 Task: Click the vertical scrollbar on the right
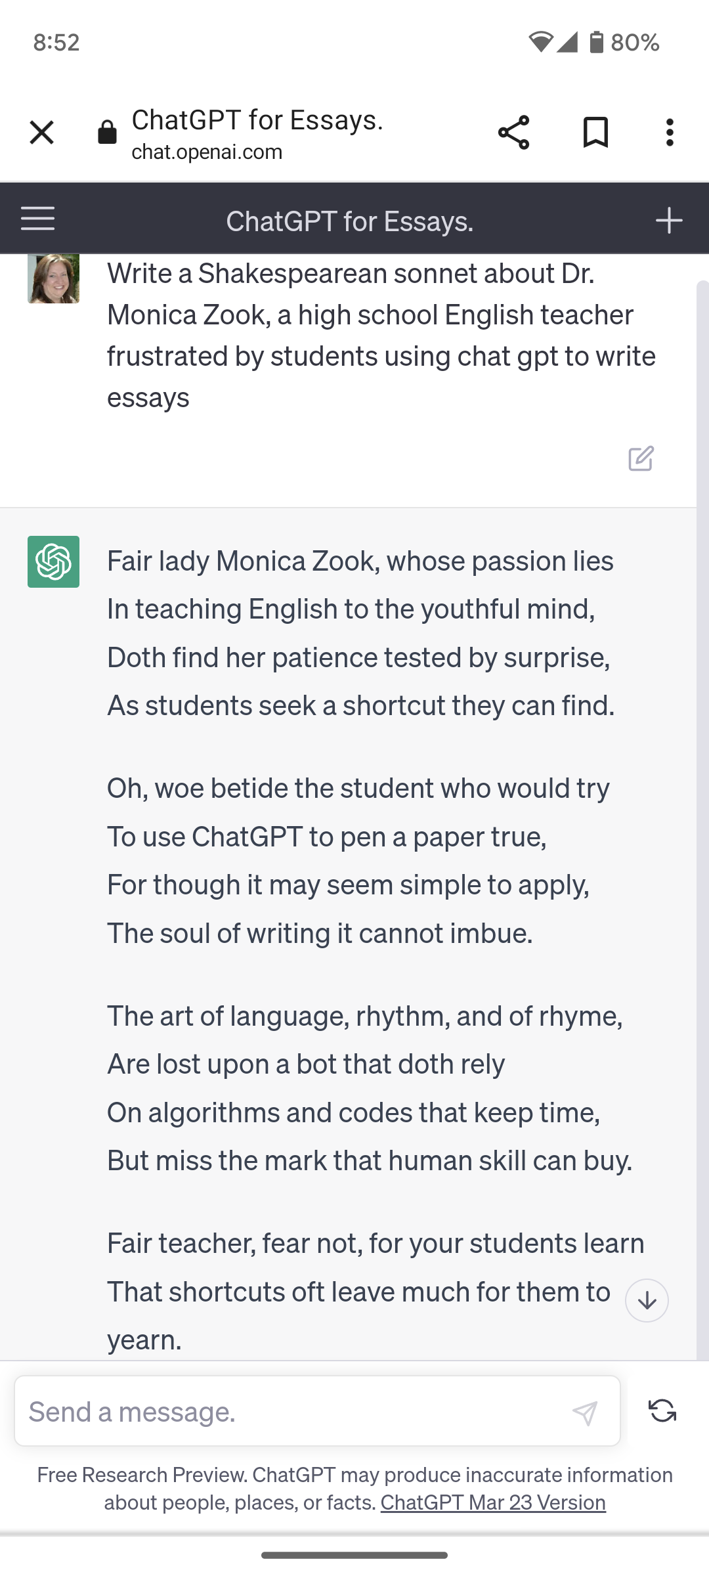[x=702, y=788]
